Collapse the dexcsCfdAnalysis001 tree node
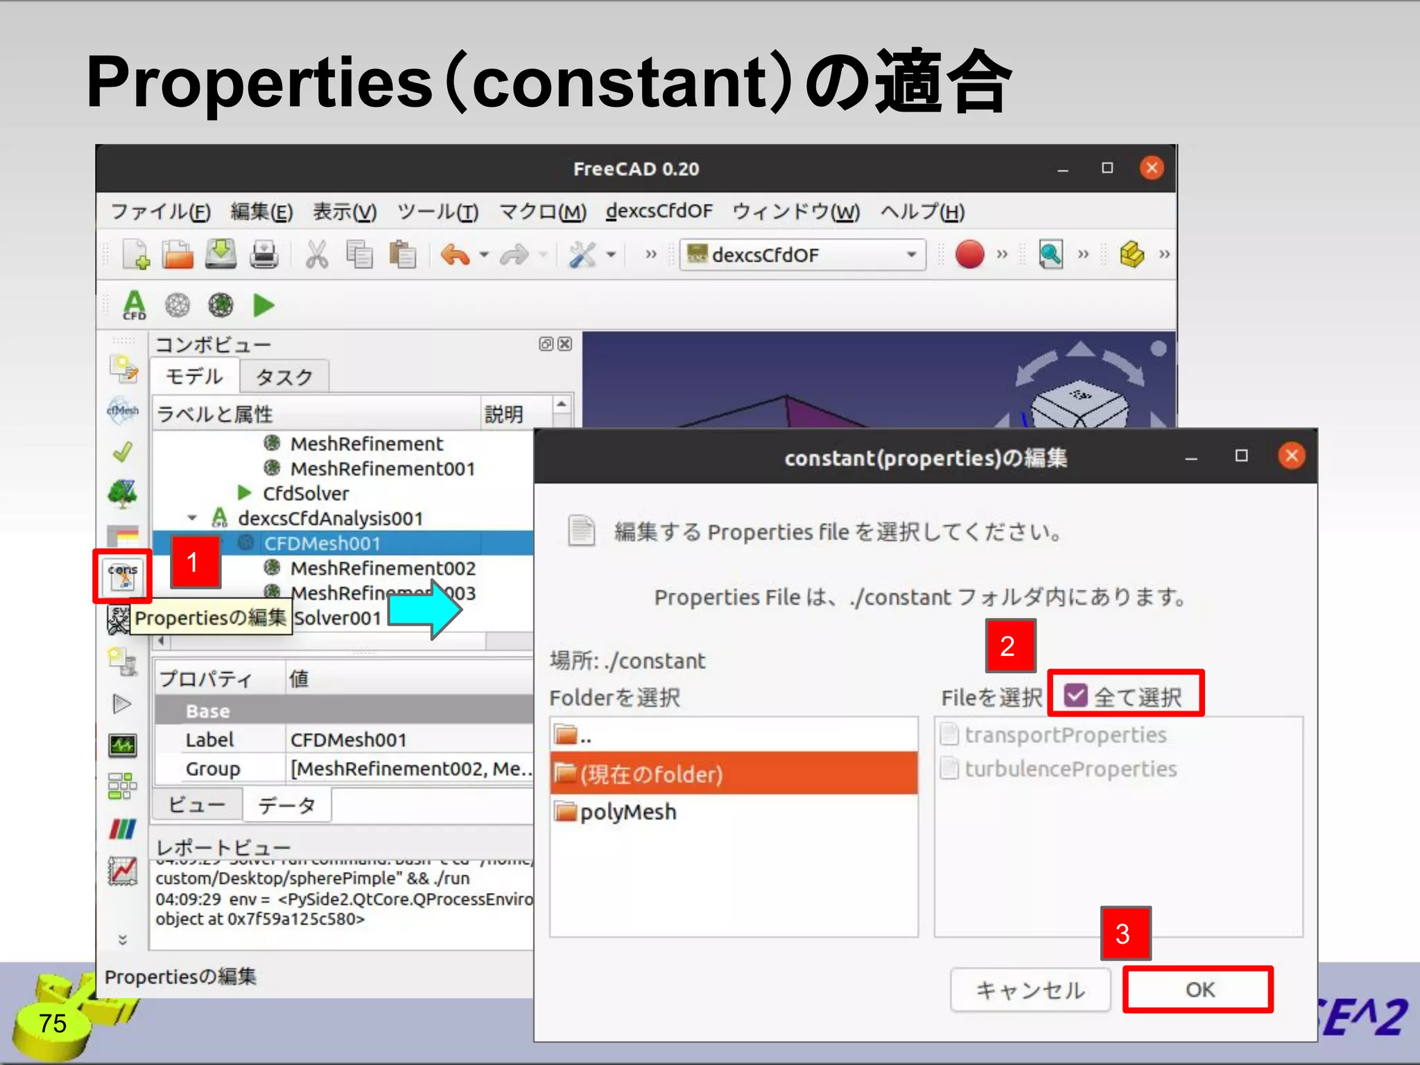The image size is (1420, 1065). click(x=192, y=518)
